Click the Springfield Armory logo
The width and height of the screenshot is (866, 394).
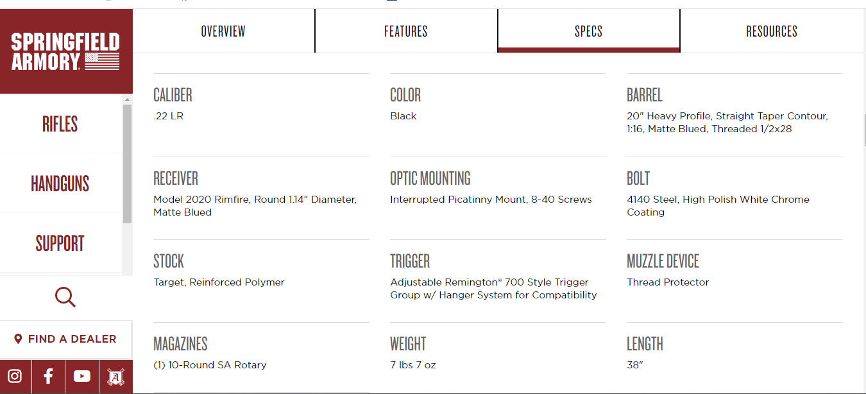pos(65,52)
